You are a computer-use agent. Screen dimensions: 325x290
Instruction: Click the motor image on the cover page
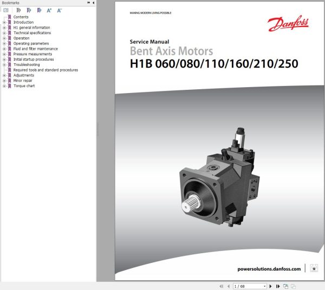[219, 177]
